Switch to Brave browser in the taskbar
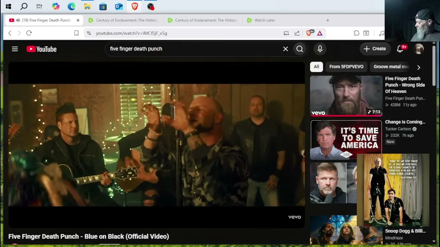 tap(135, 6)
